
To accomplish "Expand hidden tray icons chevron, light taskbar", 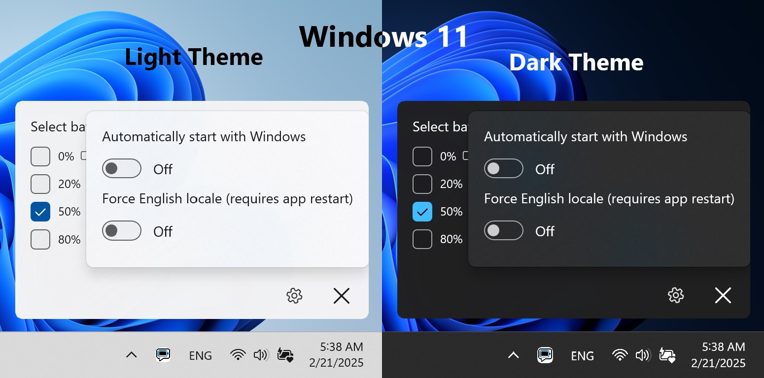I will tap(131, 355).
